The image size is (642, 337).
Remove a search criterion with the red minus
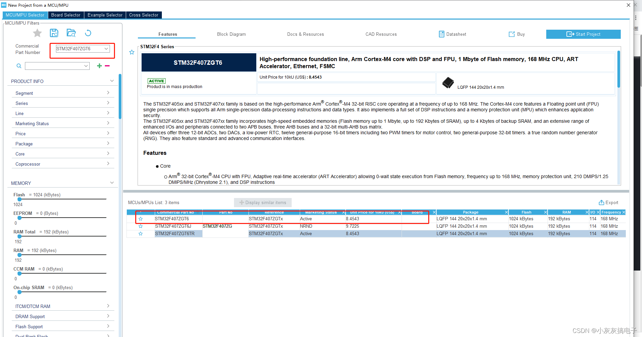tap(107, 66)
